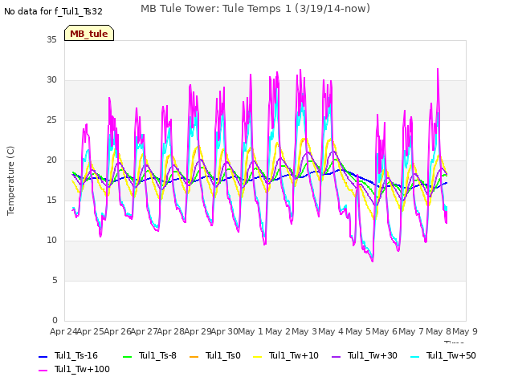This screenshot has height=385, width=514.
Task: Click the Apr 24 x-axis tick label
Action: 63,331
